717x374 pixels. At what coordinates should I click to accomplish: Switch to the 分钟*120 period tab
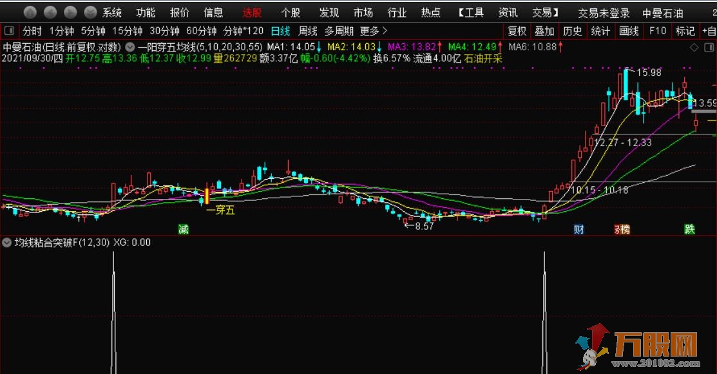[244, 31]
